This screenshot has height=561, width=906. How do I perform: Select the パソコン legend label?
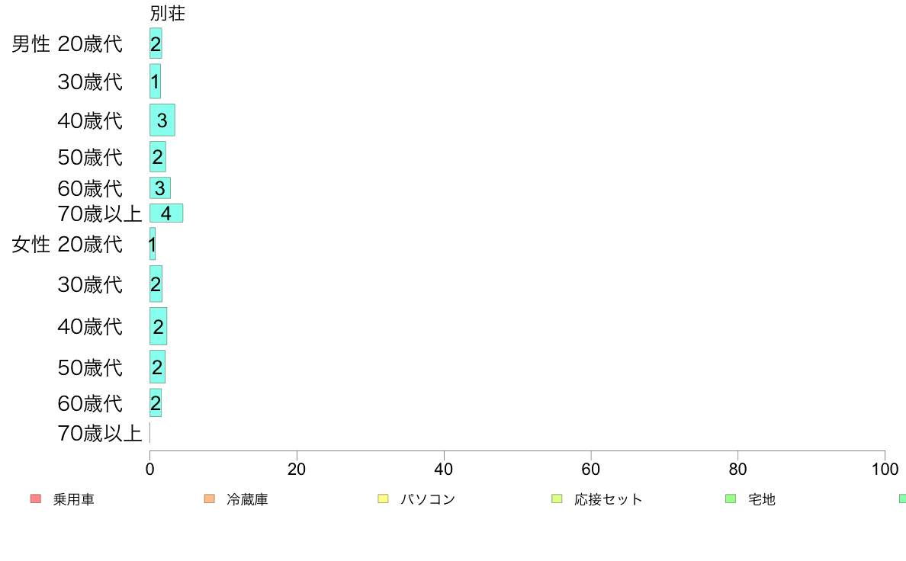428,499
